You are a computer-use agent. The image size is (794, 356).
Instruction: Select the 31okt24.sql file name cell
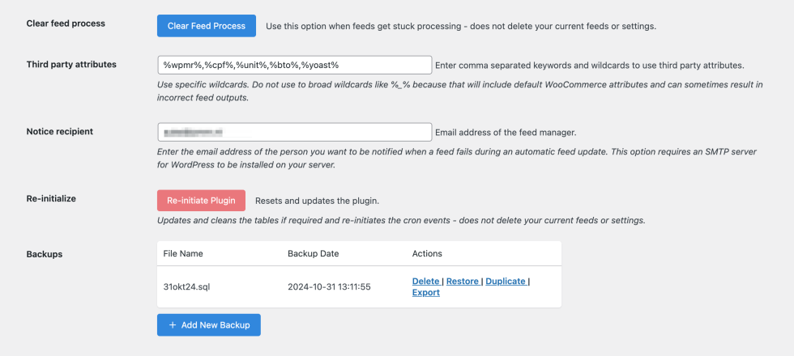pyautogui.click(x=187, y=287)
